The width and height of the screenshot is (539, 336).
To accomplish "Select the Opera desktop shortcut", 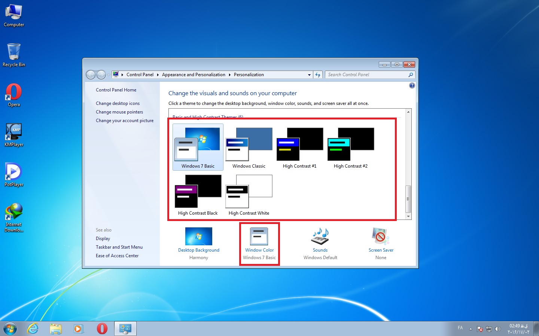I will click(x=14, y=95).
